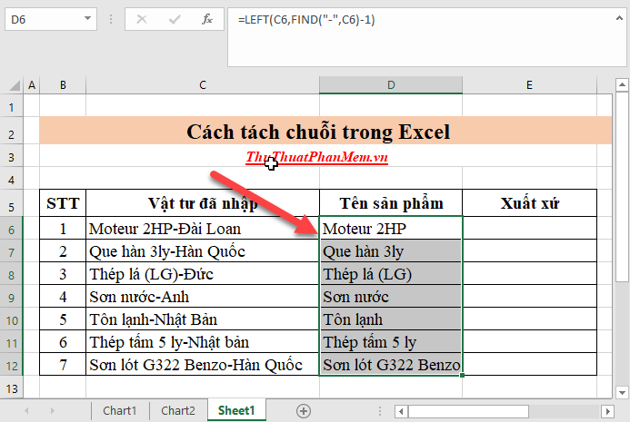Select column D header

(x=391, y=84)
